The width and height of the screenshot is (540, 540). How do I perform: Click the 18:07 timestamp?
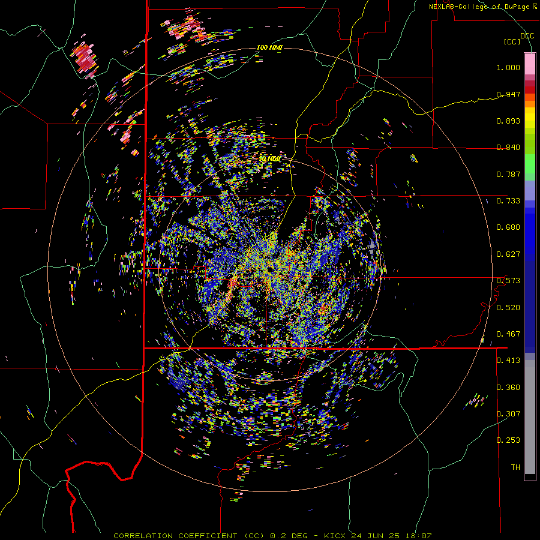point(418,536)
